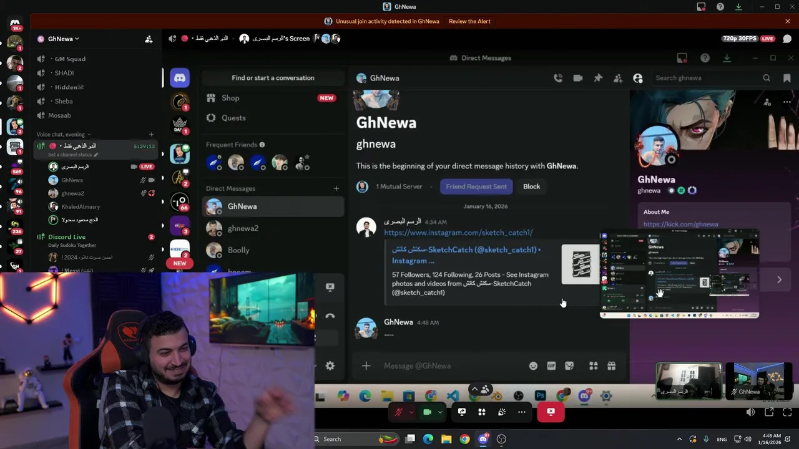Click Review the Alert link
Viewport: 799px width, 449px height.
[469, 21]
